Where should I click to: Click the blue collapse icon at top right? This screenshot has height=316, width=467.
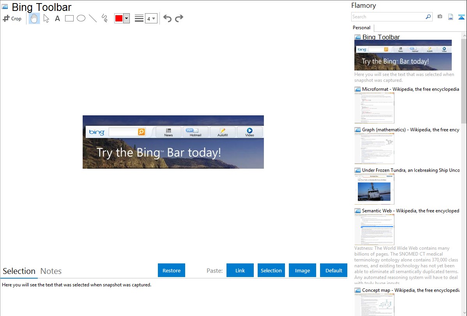(461, 17)
